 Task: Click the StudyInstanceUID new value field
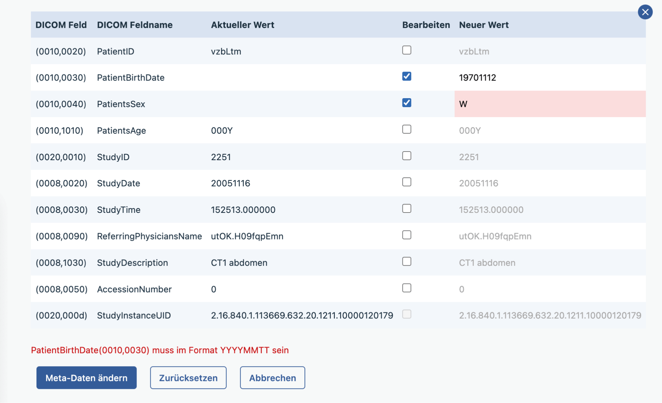point(550,316)
